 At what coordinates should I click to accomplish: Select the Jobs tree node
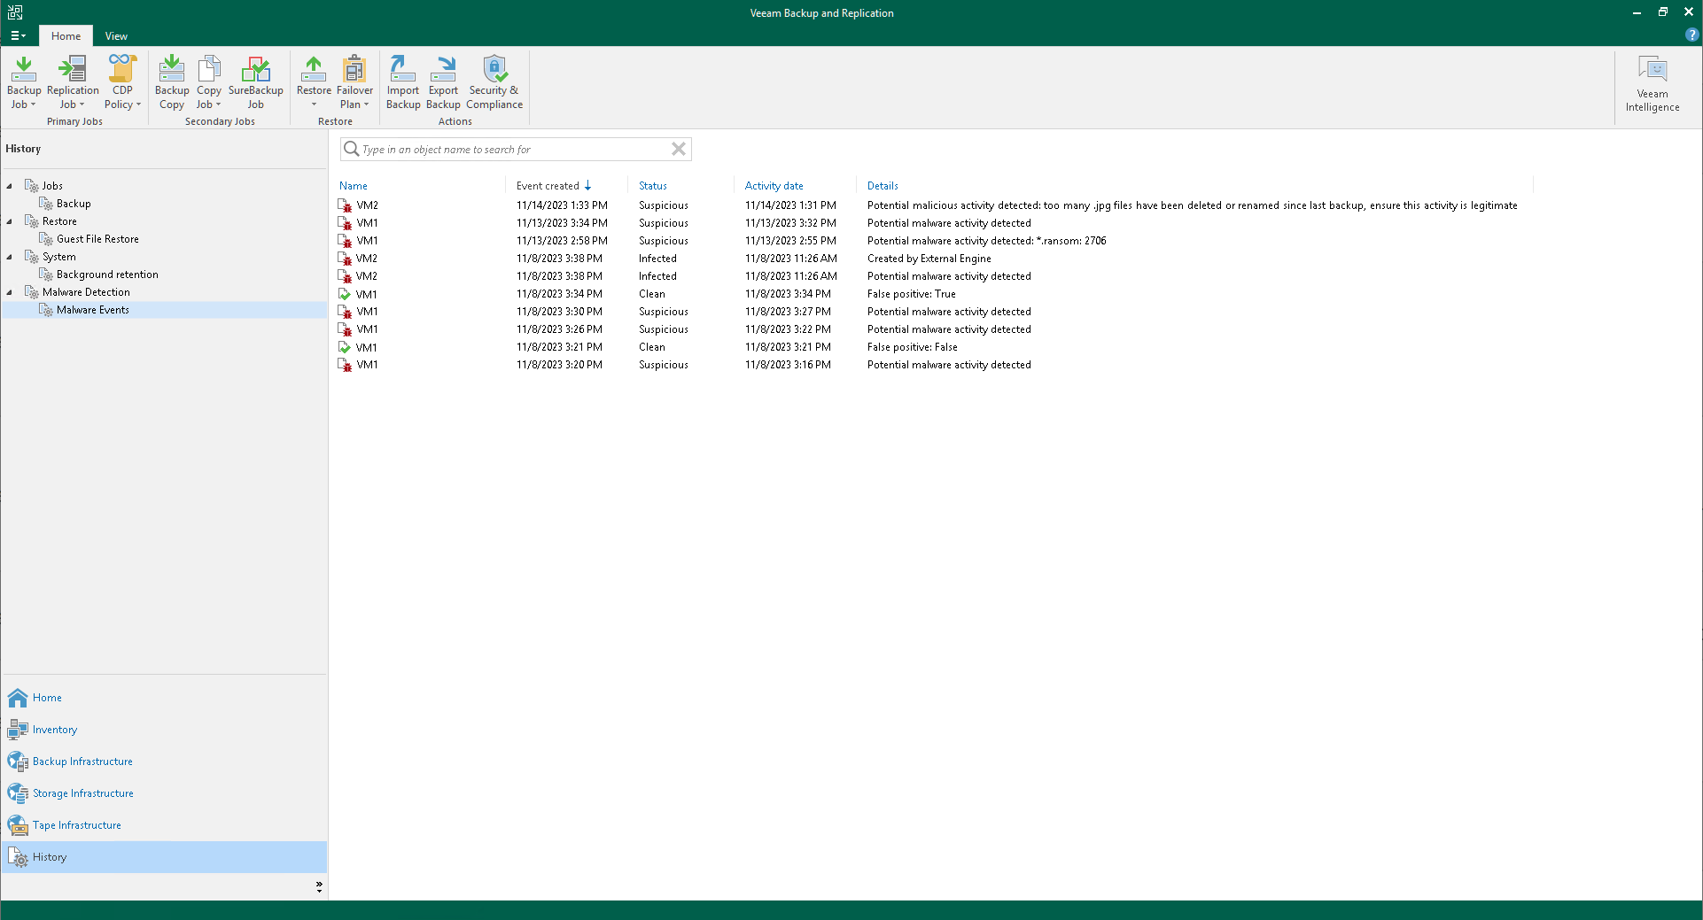[52, 186]
